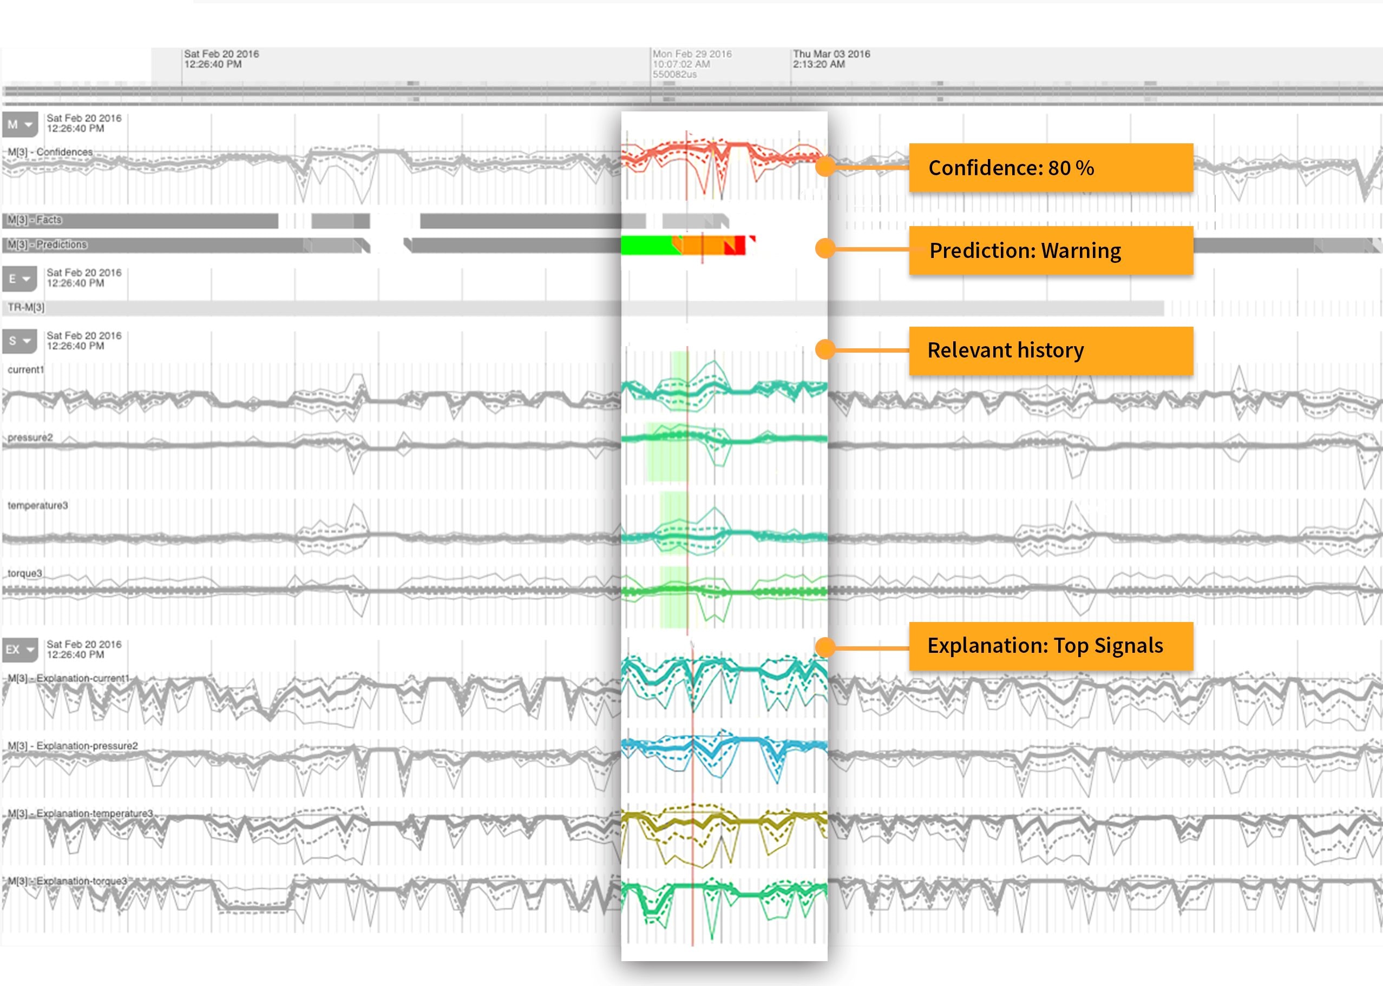Click the green segment of the prediction bar
The width and height of the screenshot is (1383, 986).
pyautogui.click(x=646, y=246)
